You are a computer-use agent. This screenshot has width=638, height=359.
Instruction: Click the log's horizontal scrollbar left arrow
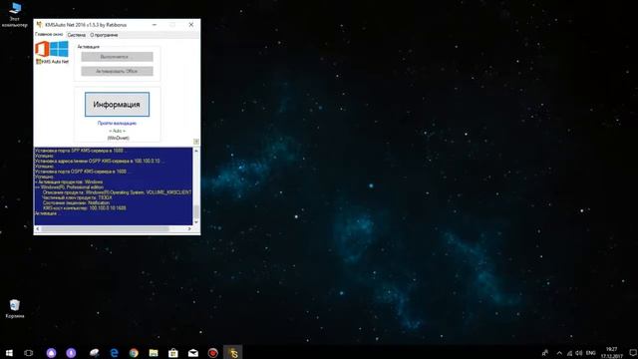point(38,228)
